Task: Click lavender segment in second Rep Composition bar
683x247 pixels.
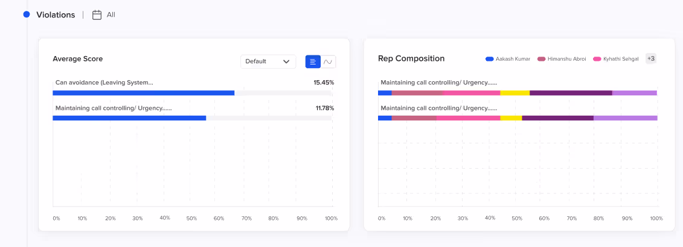Action: coord(625,118)
